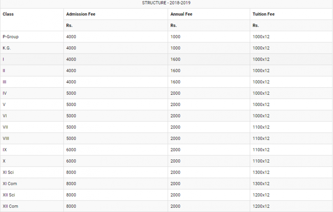Screen dimensions: 333x212
Task: Click annual fee 2000 for class X
Action: (x=175, y=161)
